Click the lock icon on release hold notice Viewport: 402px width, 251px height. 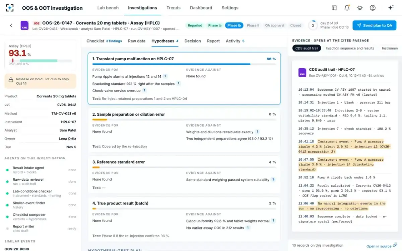pos(11,81)
